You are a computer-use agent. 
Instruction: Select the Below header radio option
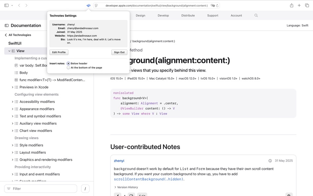click(68, 63)
